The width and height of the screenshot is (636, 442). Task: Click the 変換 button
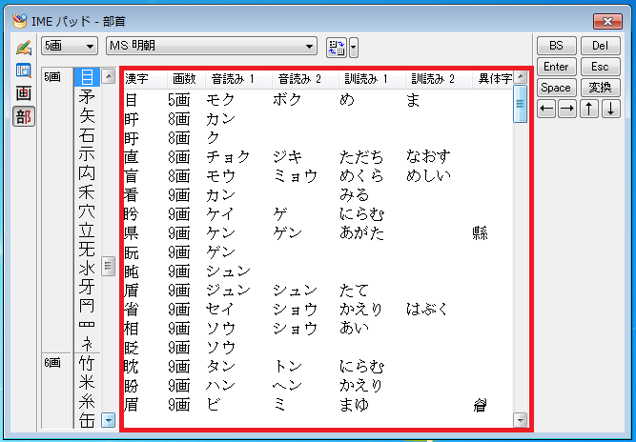point(601,88)
